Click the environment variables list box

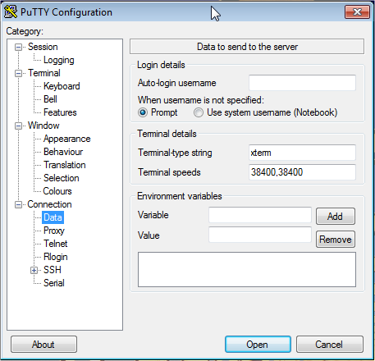point(247,270)
